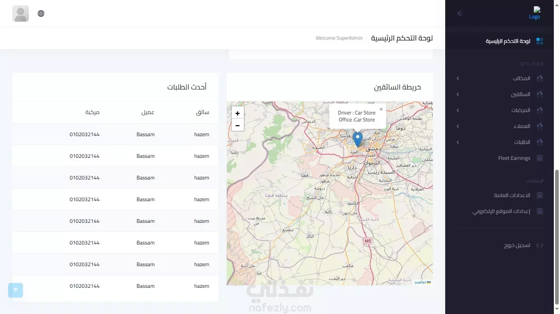Viewport: 560px width, 314px height.
Task: Click 0102032144 in last table row
Action: 84,286
